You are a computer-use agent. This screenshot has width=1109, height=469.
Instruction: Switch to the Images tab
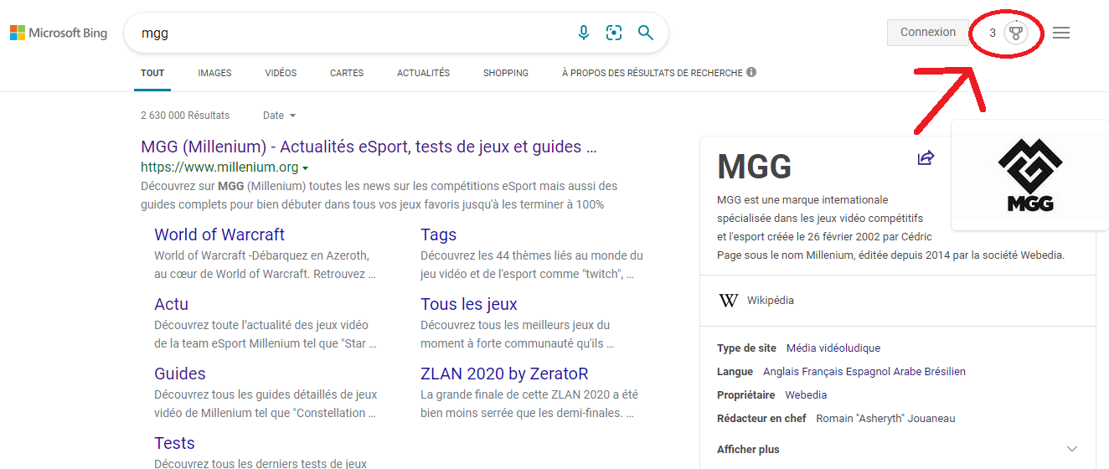(x=214, y=73)
